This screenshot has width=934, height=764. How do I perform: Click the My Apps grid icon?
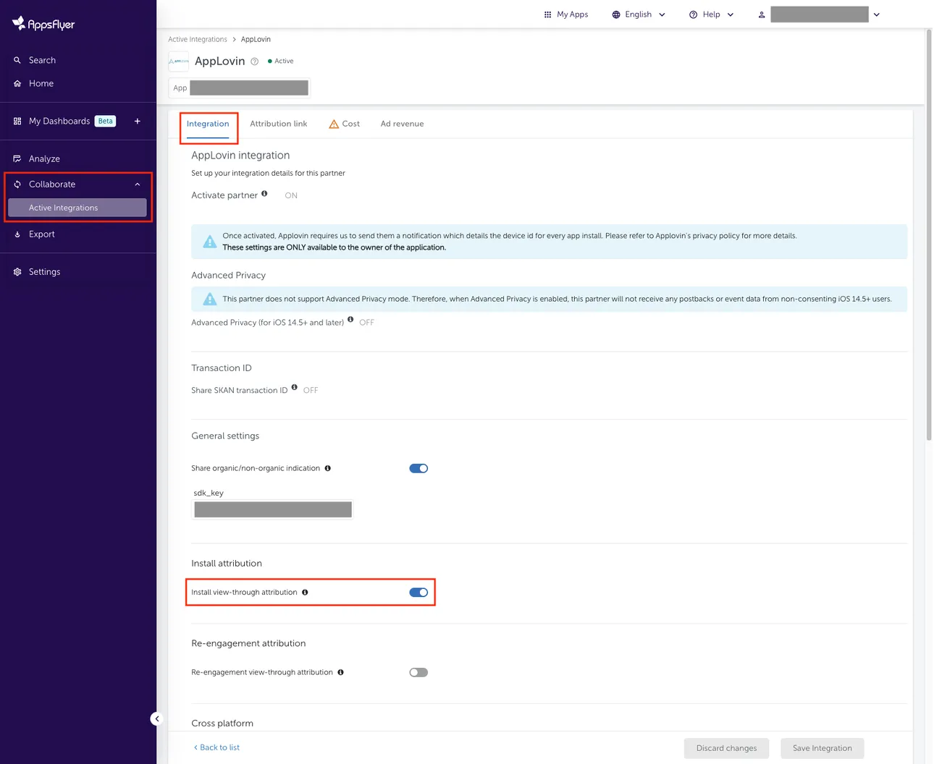(548, 14)
